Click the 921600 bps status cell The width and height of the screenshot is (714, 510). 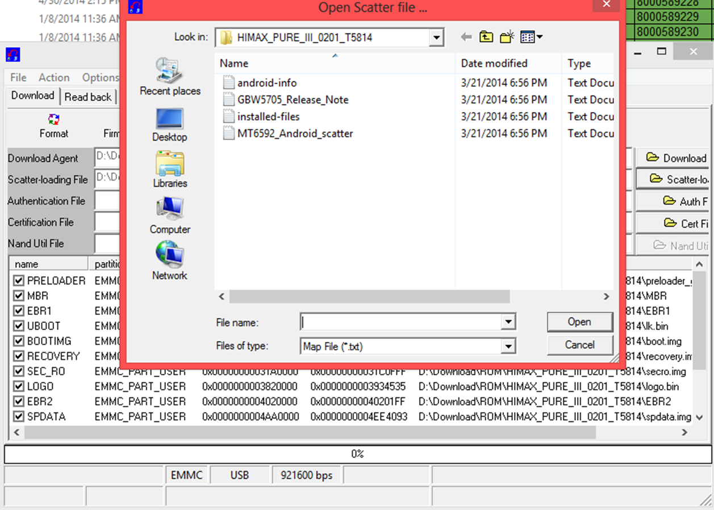pos(307,475)
